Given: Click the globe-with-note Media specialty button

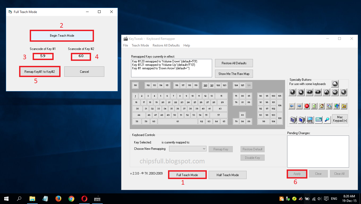Looking at the screenshot, I should 337,106.
